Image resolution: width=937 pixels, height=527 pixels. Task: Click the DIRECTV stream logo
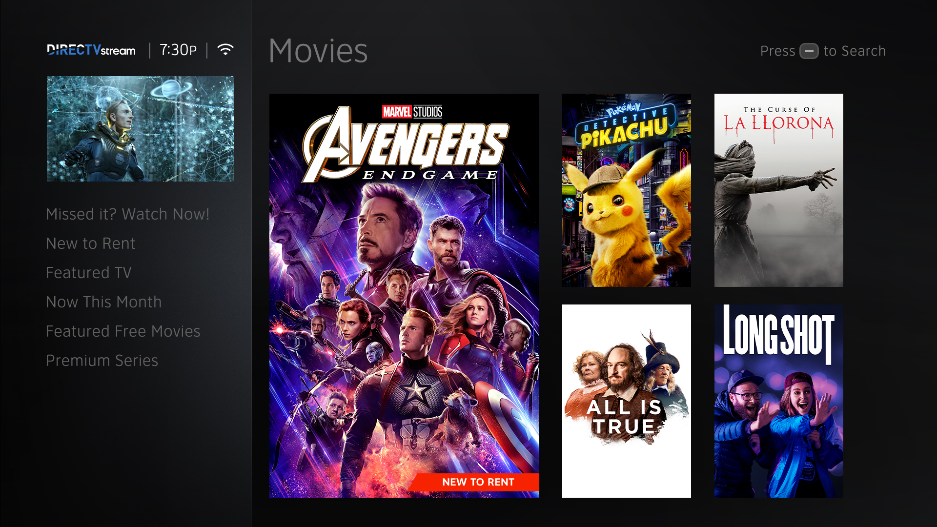(91, 50)
